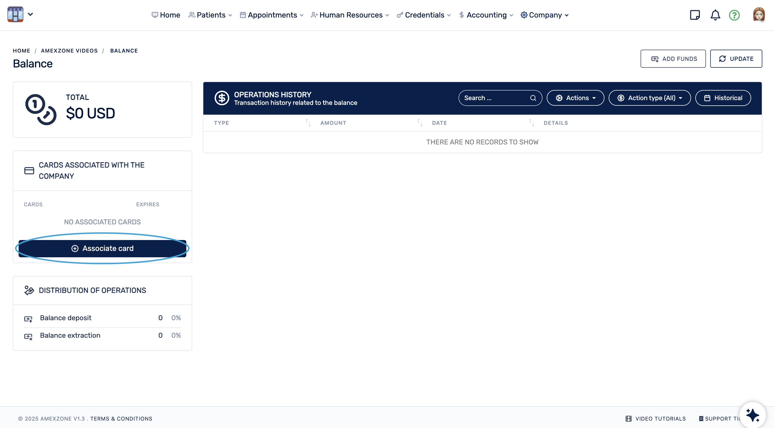Open the notes sticky icon
This screenshot has width=774, height=428.
(x=695, y=15)
